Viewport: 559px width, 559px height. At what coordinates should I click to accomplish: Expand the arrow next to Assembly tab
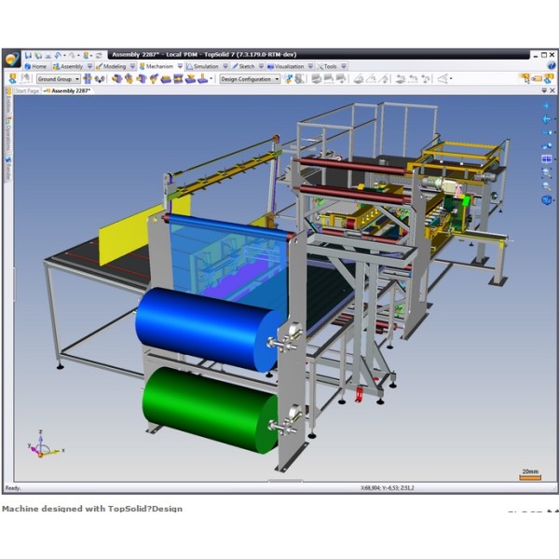point(89,66)
